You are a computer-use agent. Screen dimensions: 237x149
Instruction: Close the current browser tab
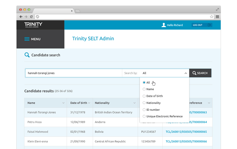click(72, 11)
